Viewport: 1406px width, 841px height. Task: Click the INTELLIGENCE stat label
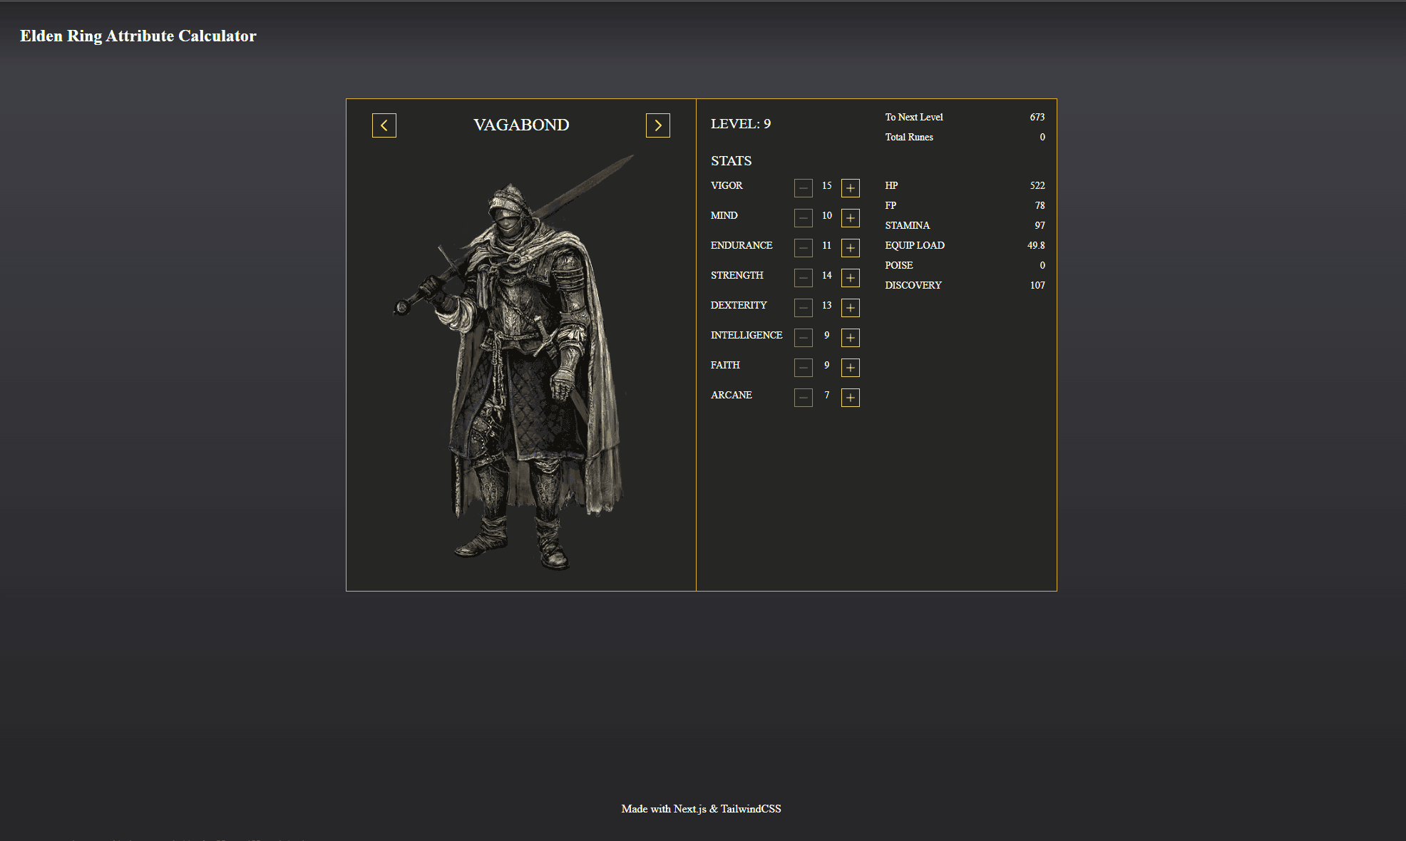click(x=746, y=335)
